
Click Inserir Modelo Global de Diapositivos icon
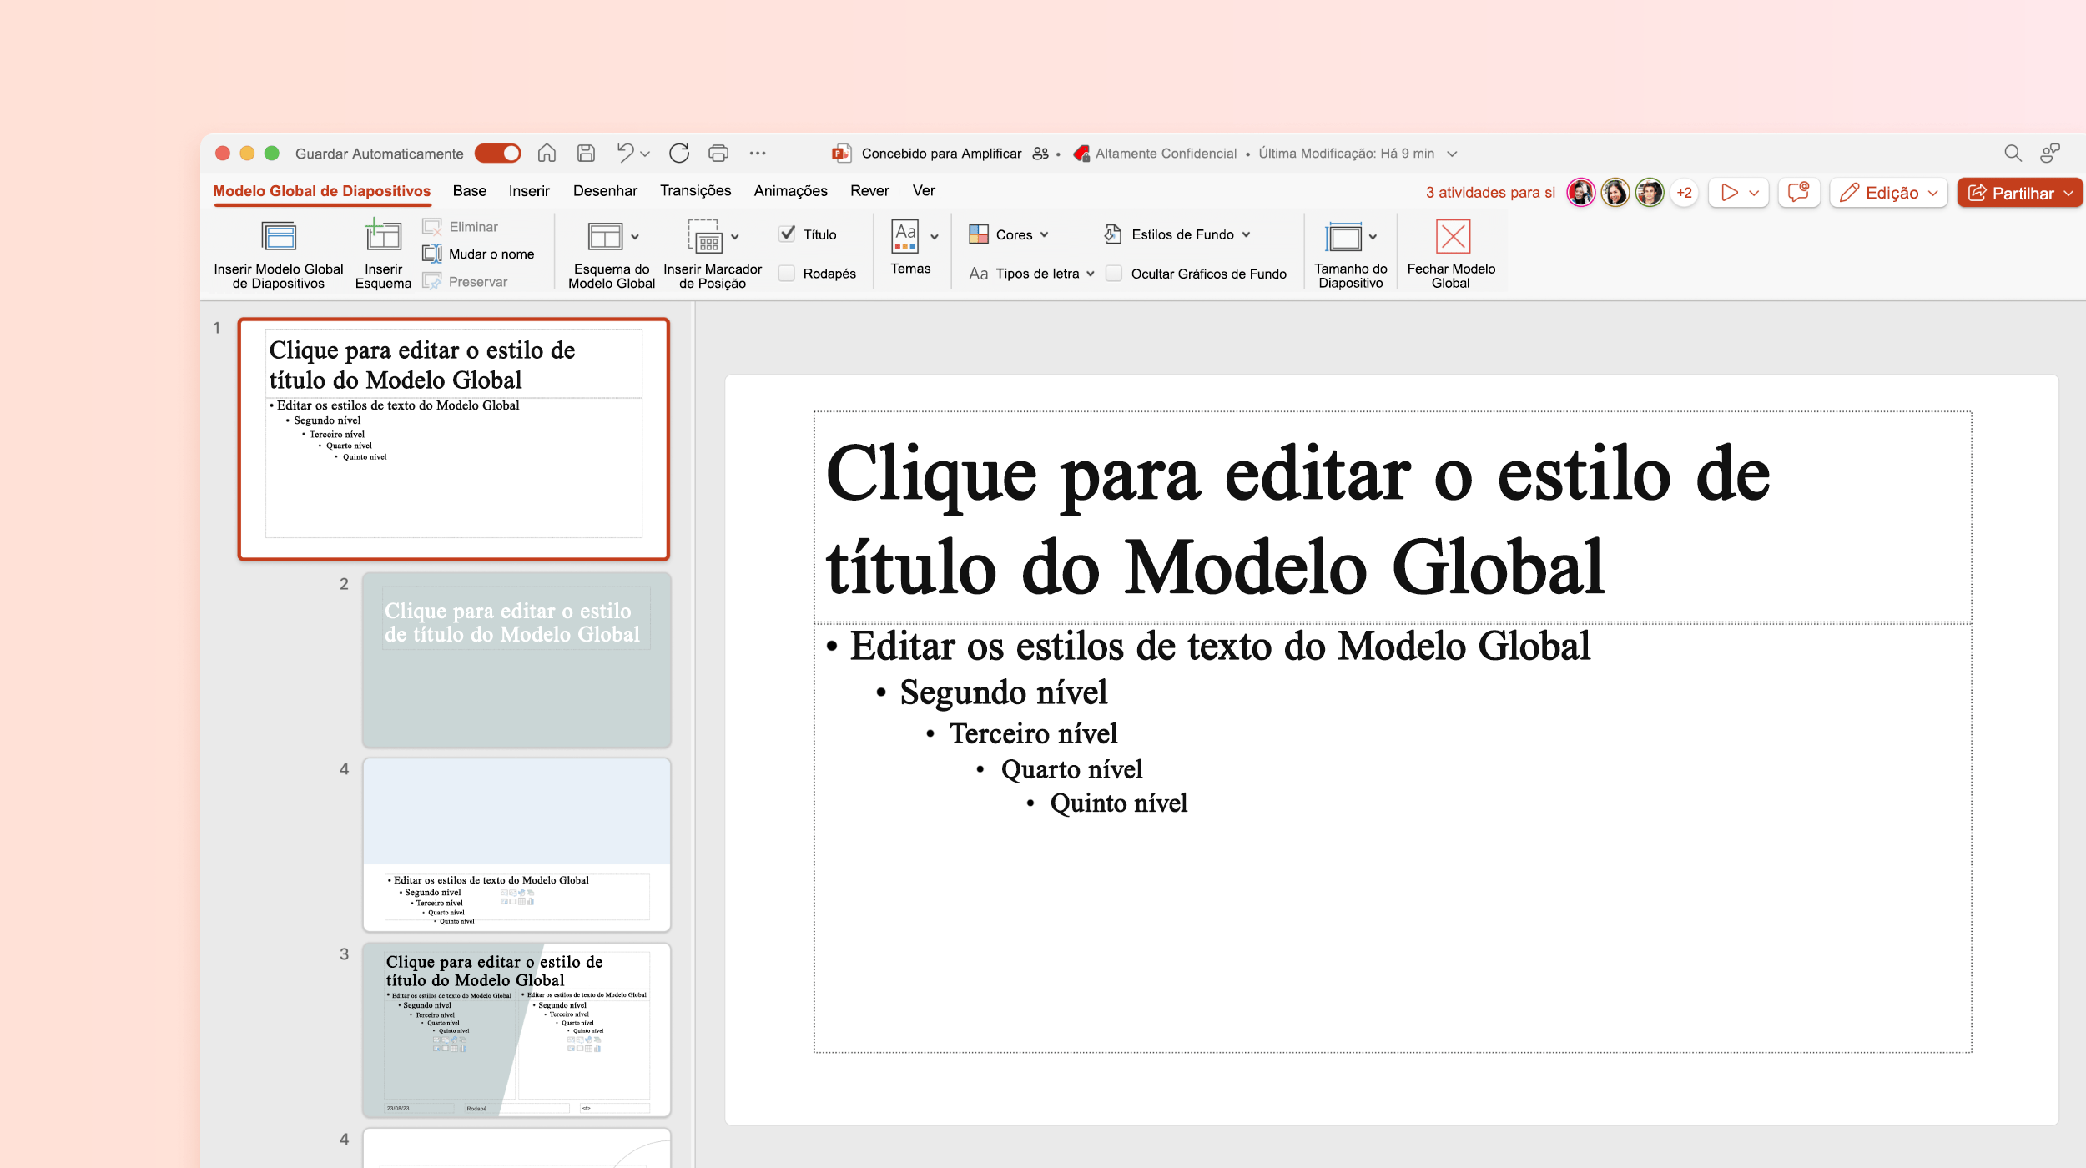(279, 236)
